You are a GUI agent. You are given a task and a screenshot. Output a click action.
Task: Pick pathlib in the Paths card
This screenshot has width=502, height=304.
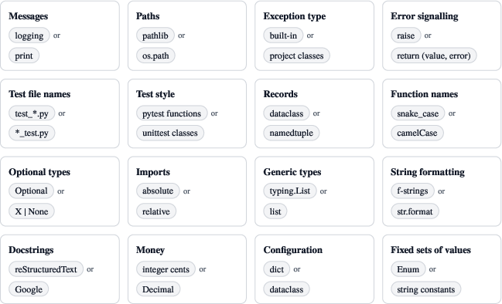(x=155, y=35)
